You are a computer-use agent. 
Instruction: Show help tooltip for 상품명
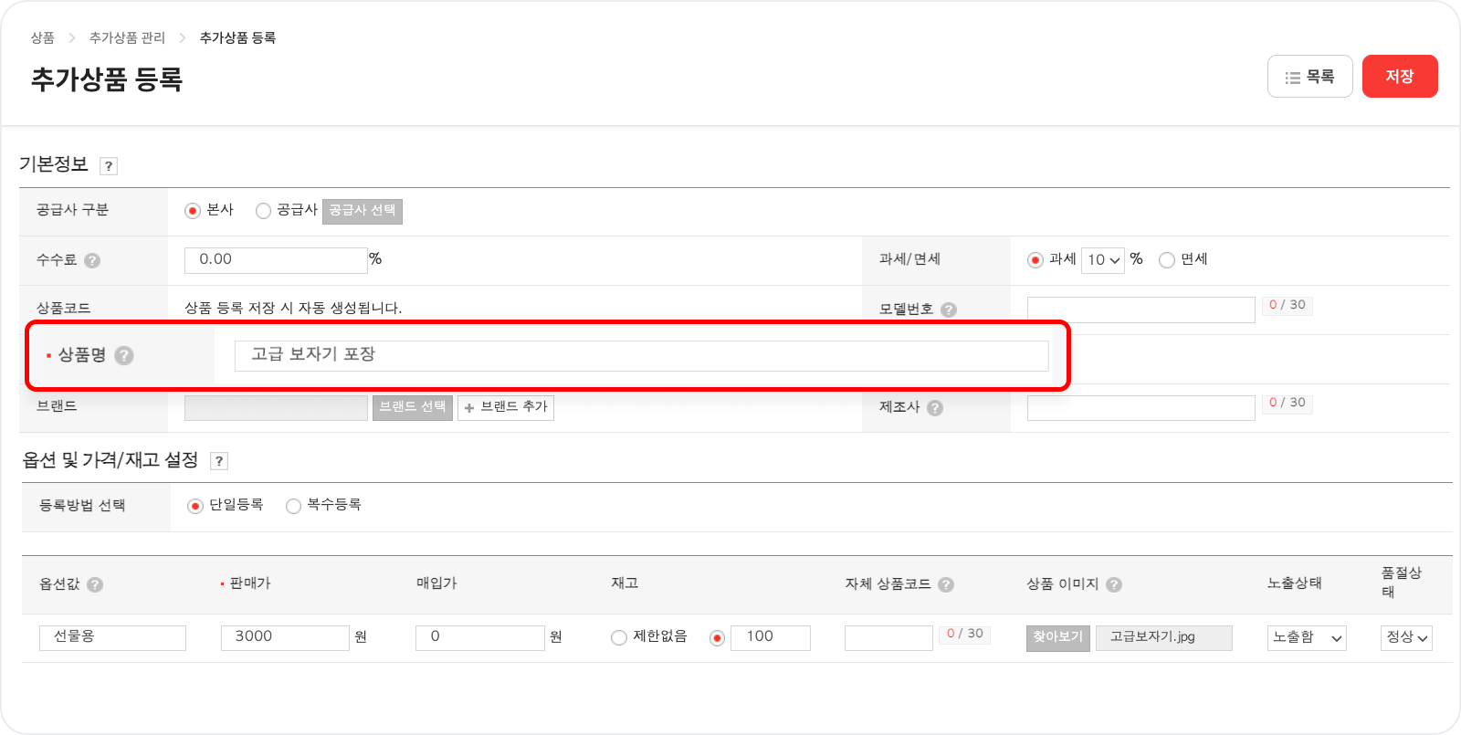coord(124,355)
